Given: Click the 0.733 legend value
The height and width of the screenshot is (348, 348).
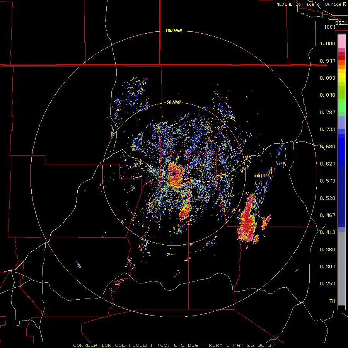Looking at the screenshot, I should pos(328,130).
